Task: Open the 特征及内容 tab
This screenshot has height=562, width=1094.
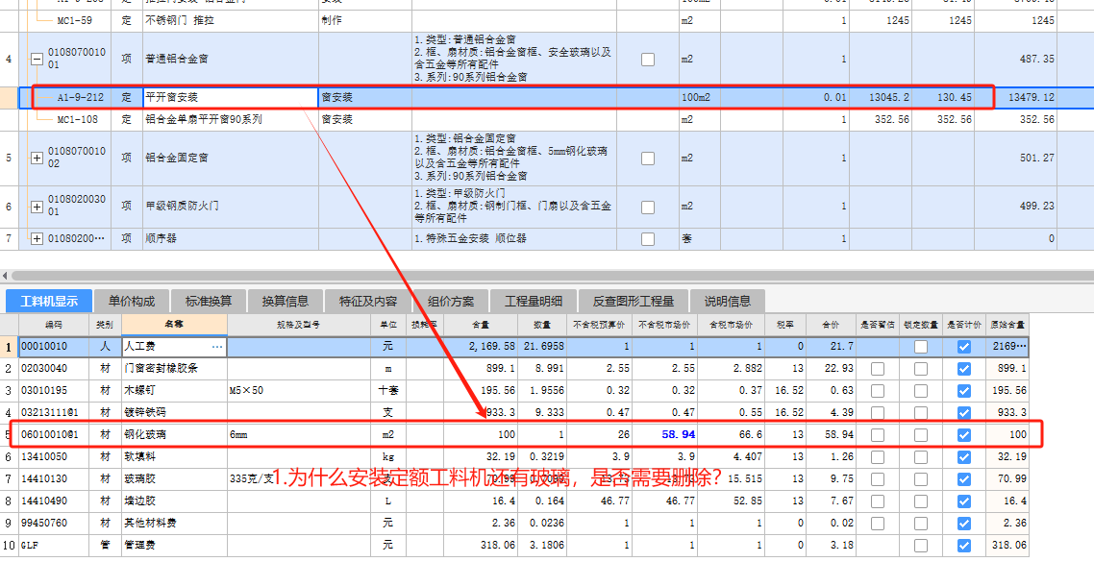Action: pos(368,302)
